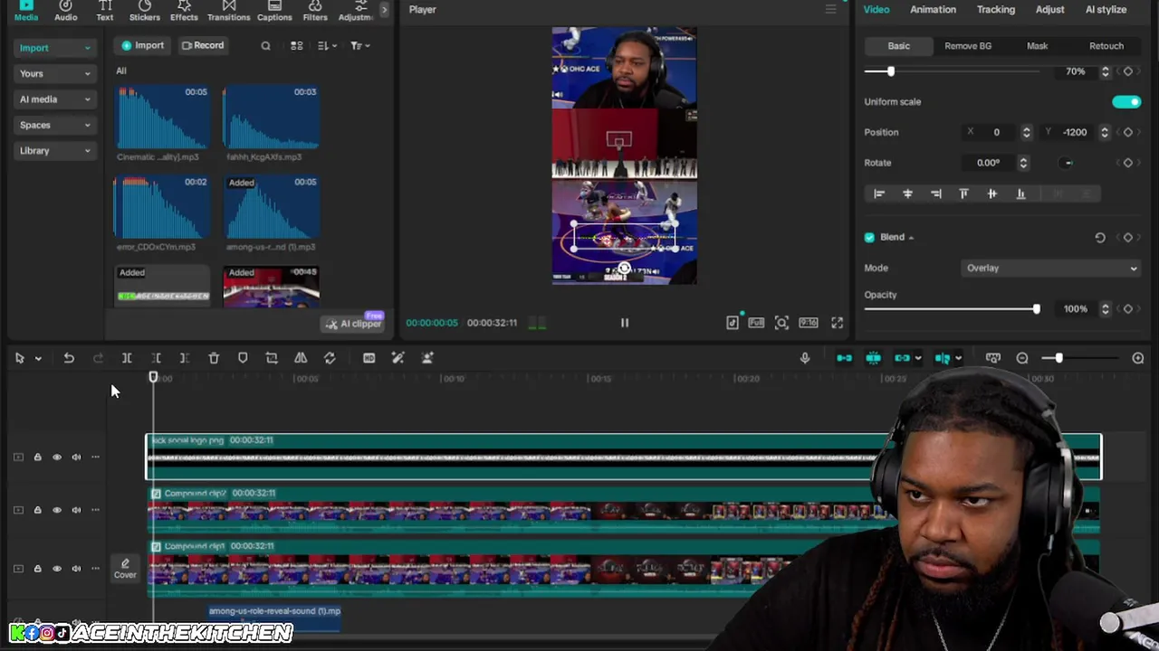Open player zoom-fit icon
The width and height of the screenshot is (1159, 651).
pos(781,323)
